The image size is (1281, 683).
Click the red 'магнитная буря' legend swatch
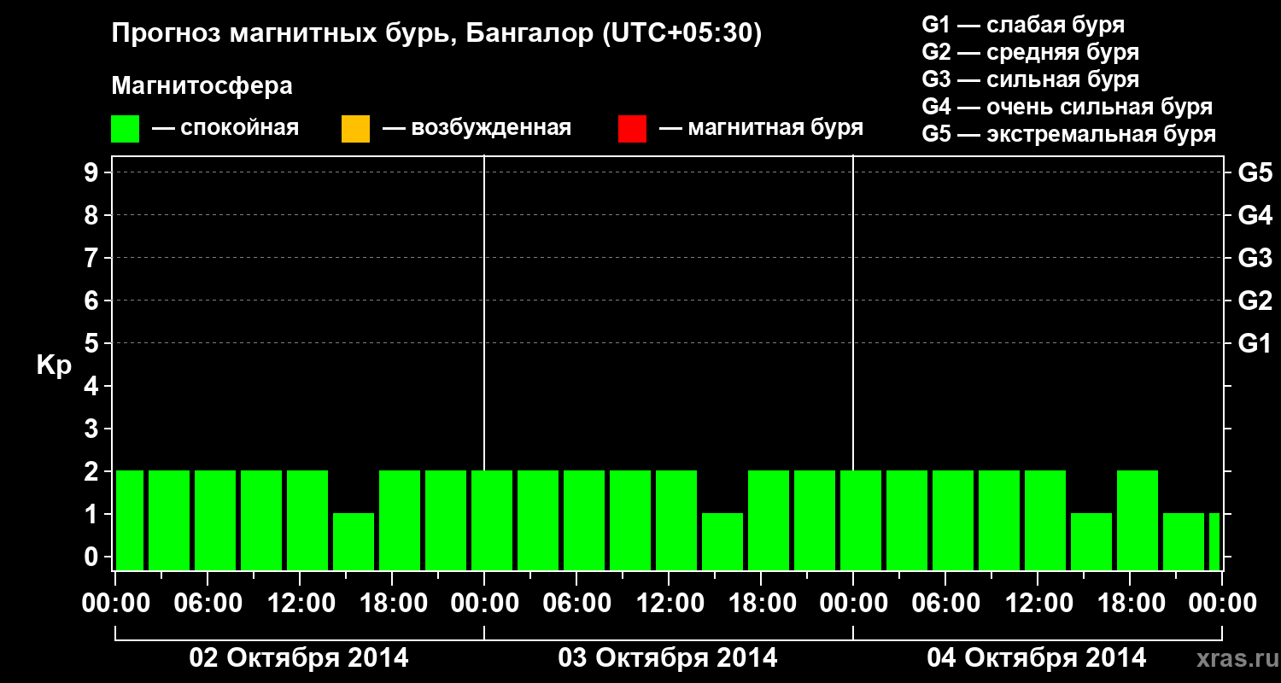[x=633, y=129]
